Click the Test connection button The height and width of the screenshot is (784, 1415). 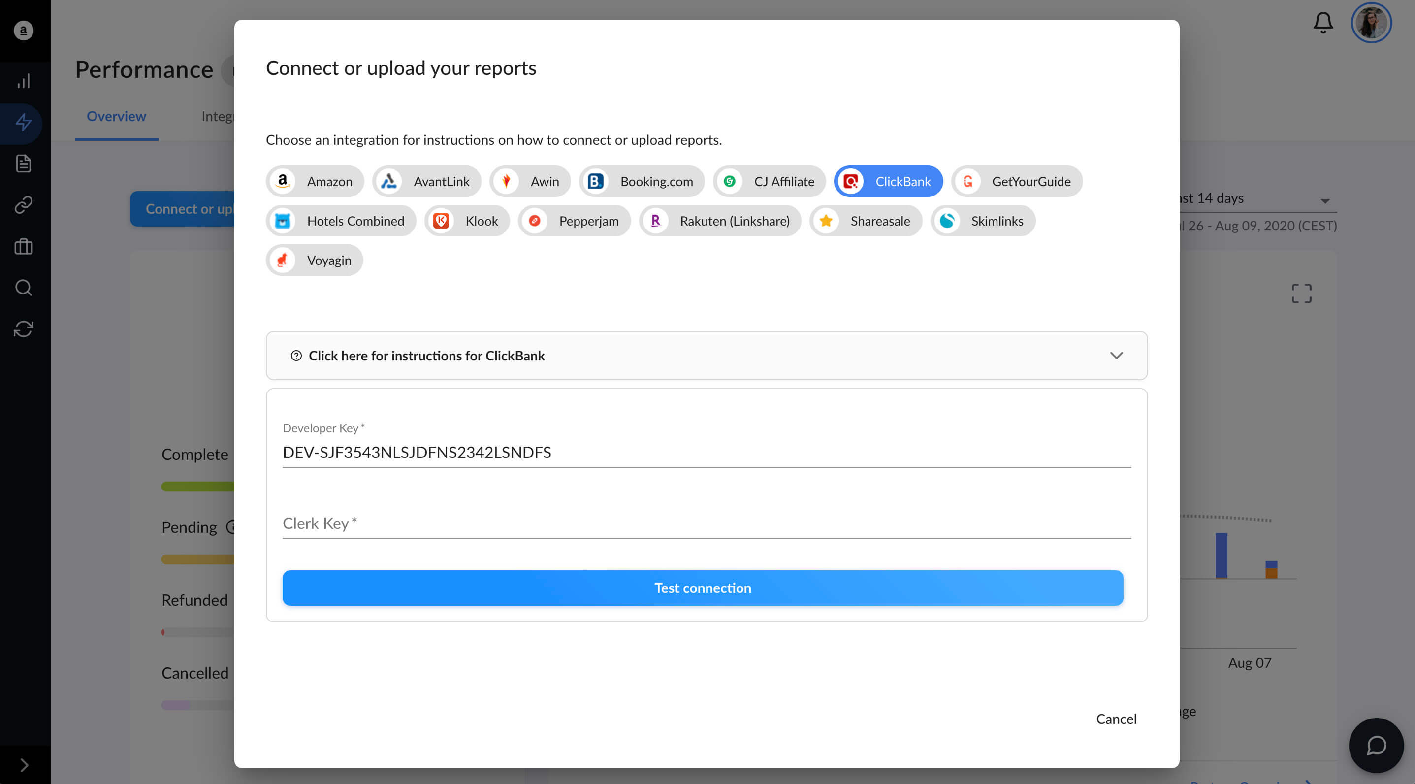pos(703,588)
